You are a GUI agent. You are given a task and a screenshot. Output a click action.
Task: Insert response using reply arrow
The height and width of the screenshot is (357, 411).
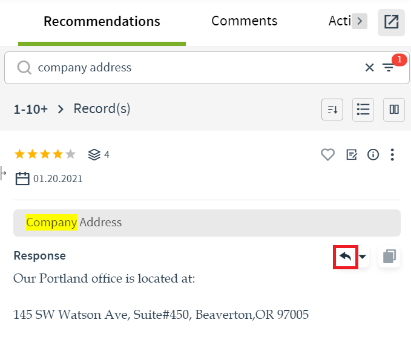click(346, 257)
